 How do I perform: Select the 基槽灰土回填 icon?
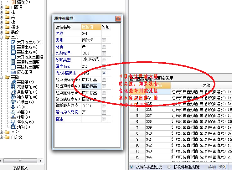coord(13,62)
